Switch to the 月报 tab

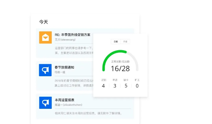click(125, 42)
